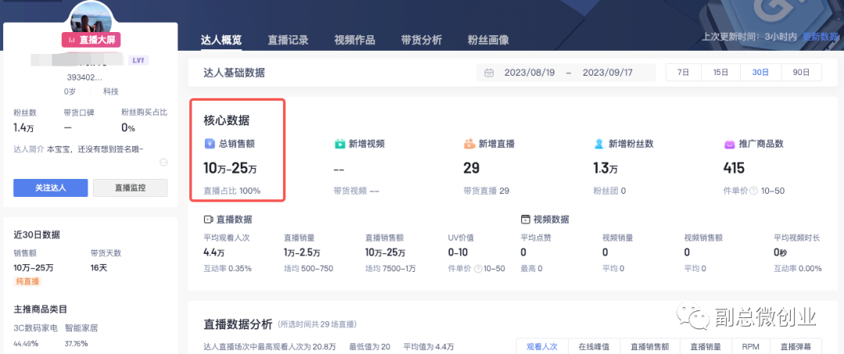Click the 新增直播 camera icon

click(x=470, y=144)
